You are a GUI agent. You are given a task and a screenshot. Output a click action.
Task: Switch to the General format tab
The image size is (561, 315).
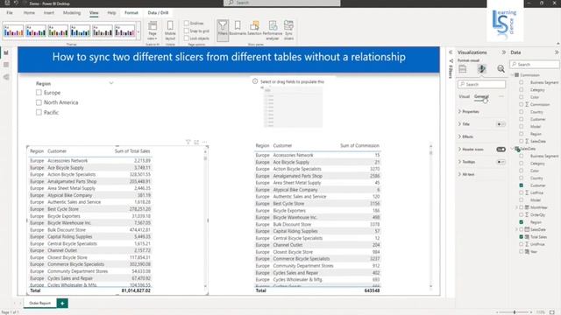pos(481,96)
